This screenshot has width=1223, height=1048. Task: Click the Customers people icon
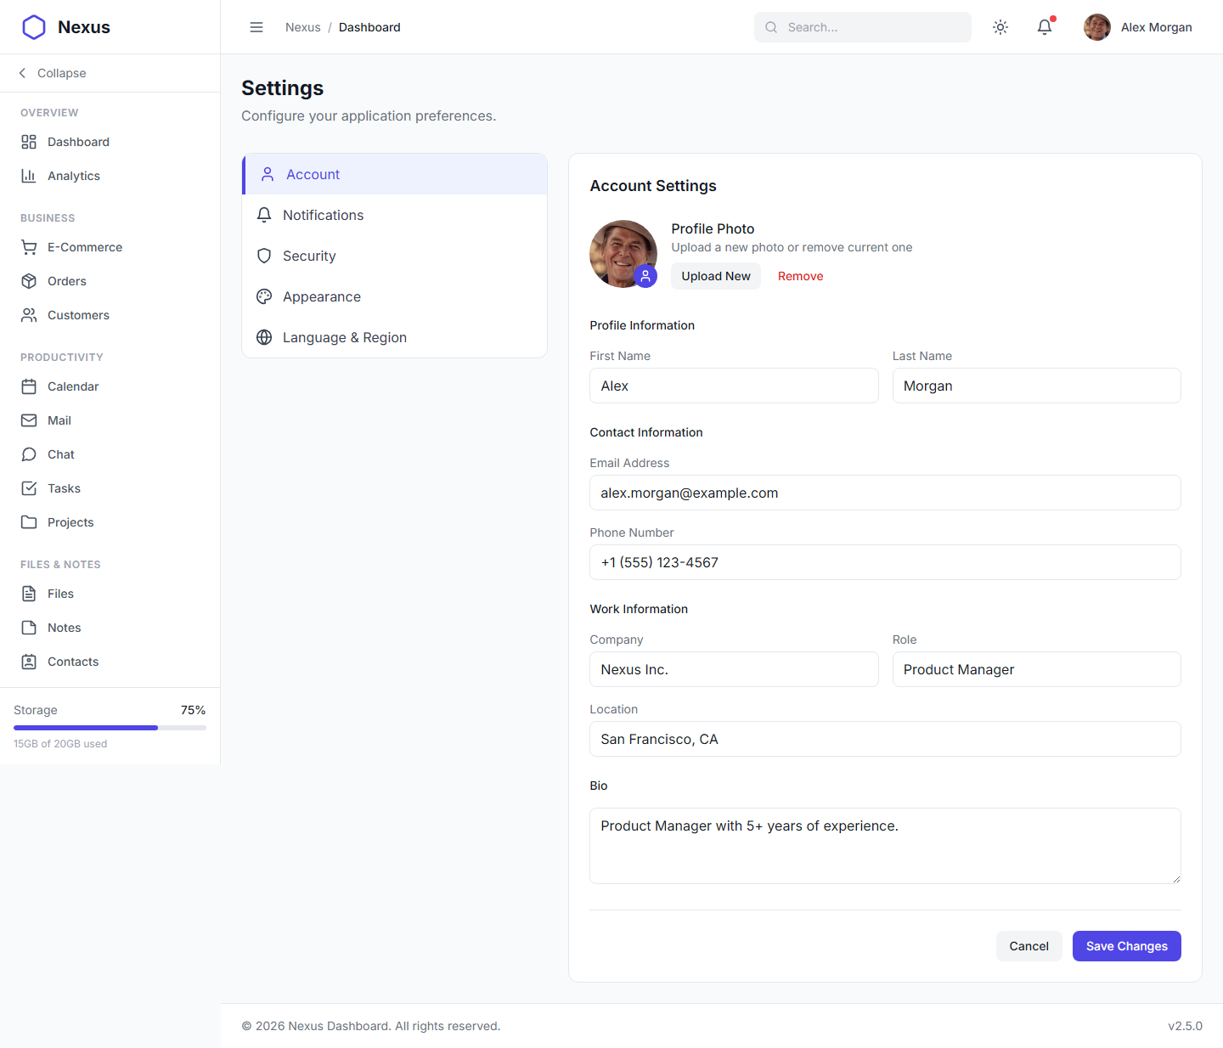pos(29,315)
